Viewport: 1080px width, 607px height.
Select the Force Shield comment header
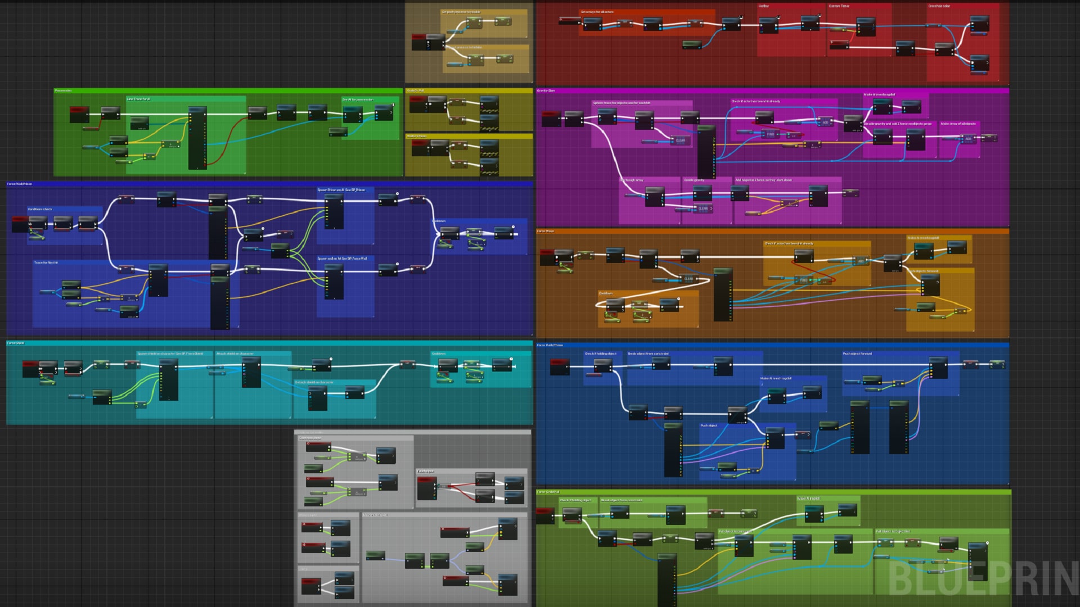16,343
